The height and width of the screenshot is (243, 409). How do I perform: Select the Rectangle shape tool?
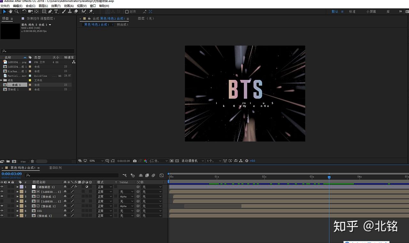44,11
